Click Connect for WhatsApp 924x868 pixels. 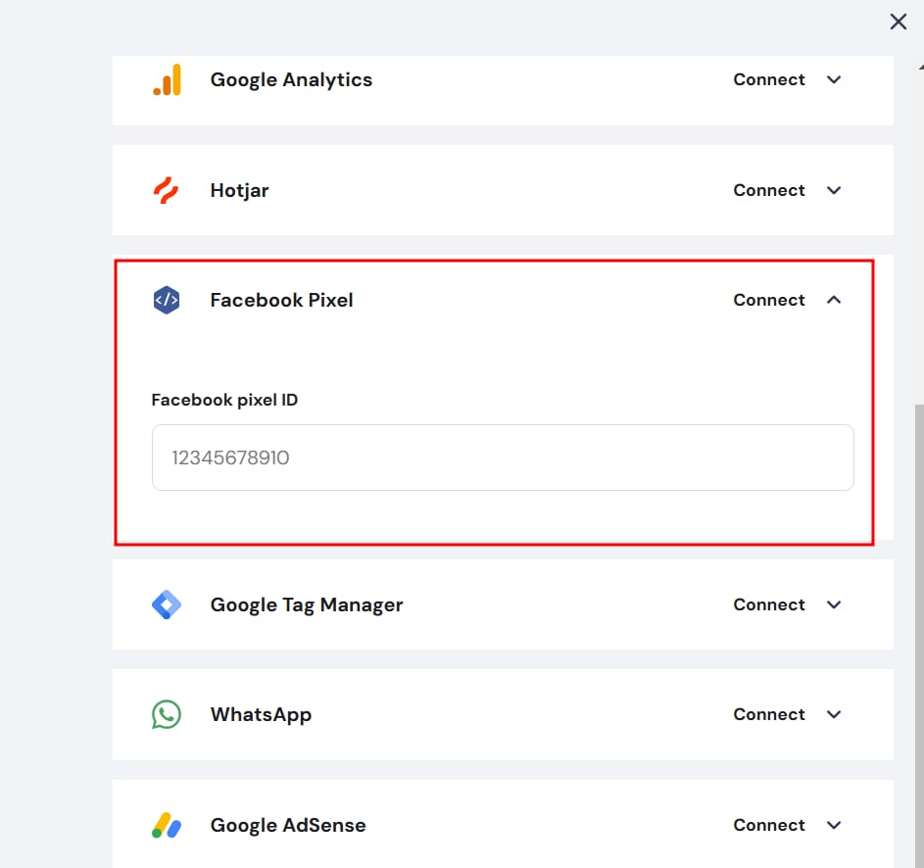point(769,714)
